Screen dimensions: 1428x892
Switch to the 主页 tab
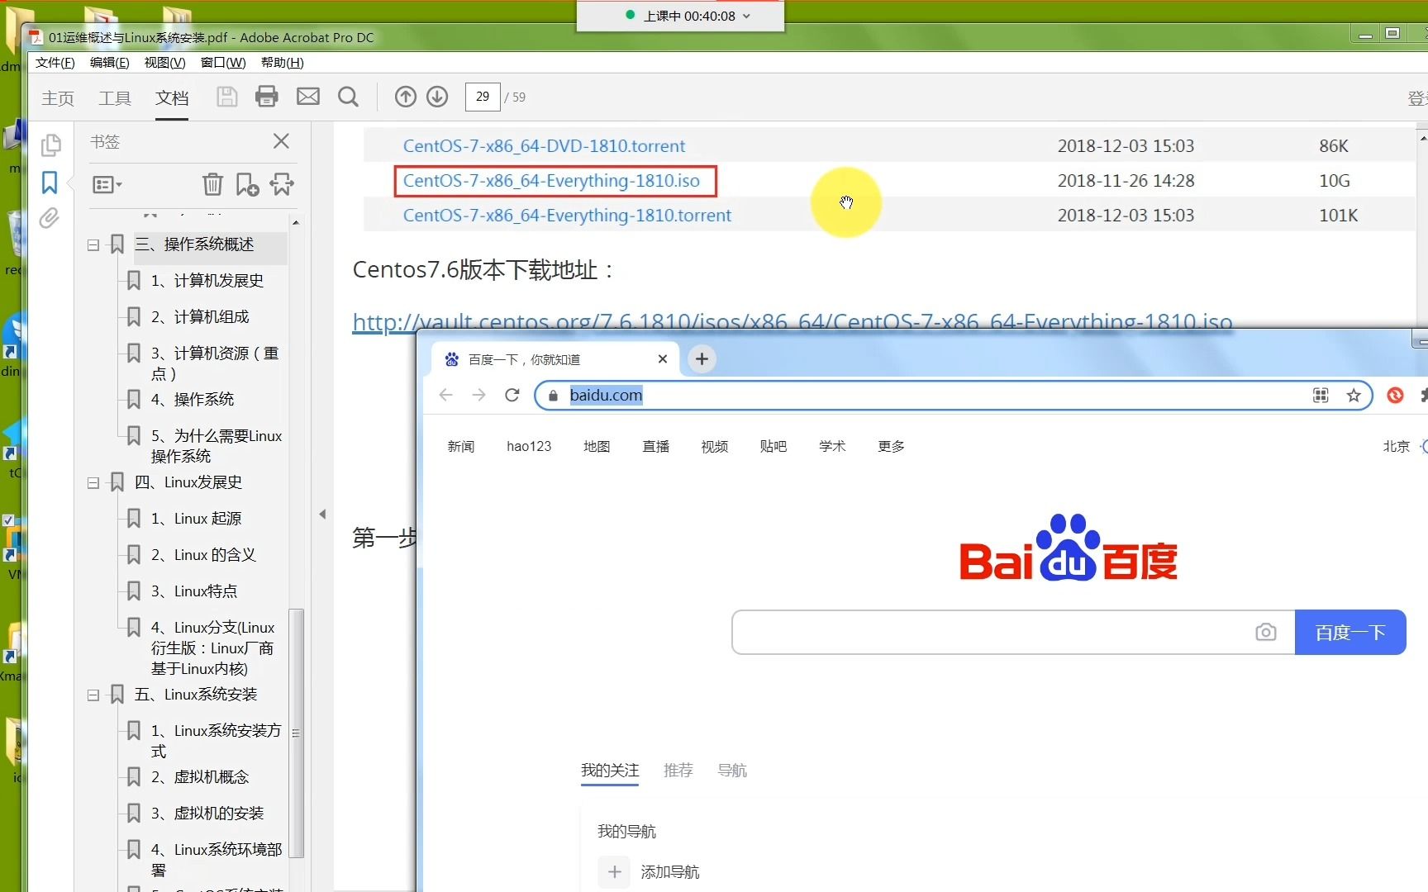pyautogui.click(x=58, y=98)
